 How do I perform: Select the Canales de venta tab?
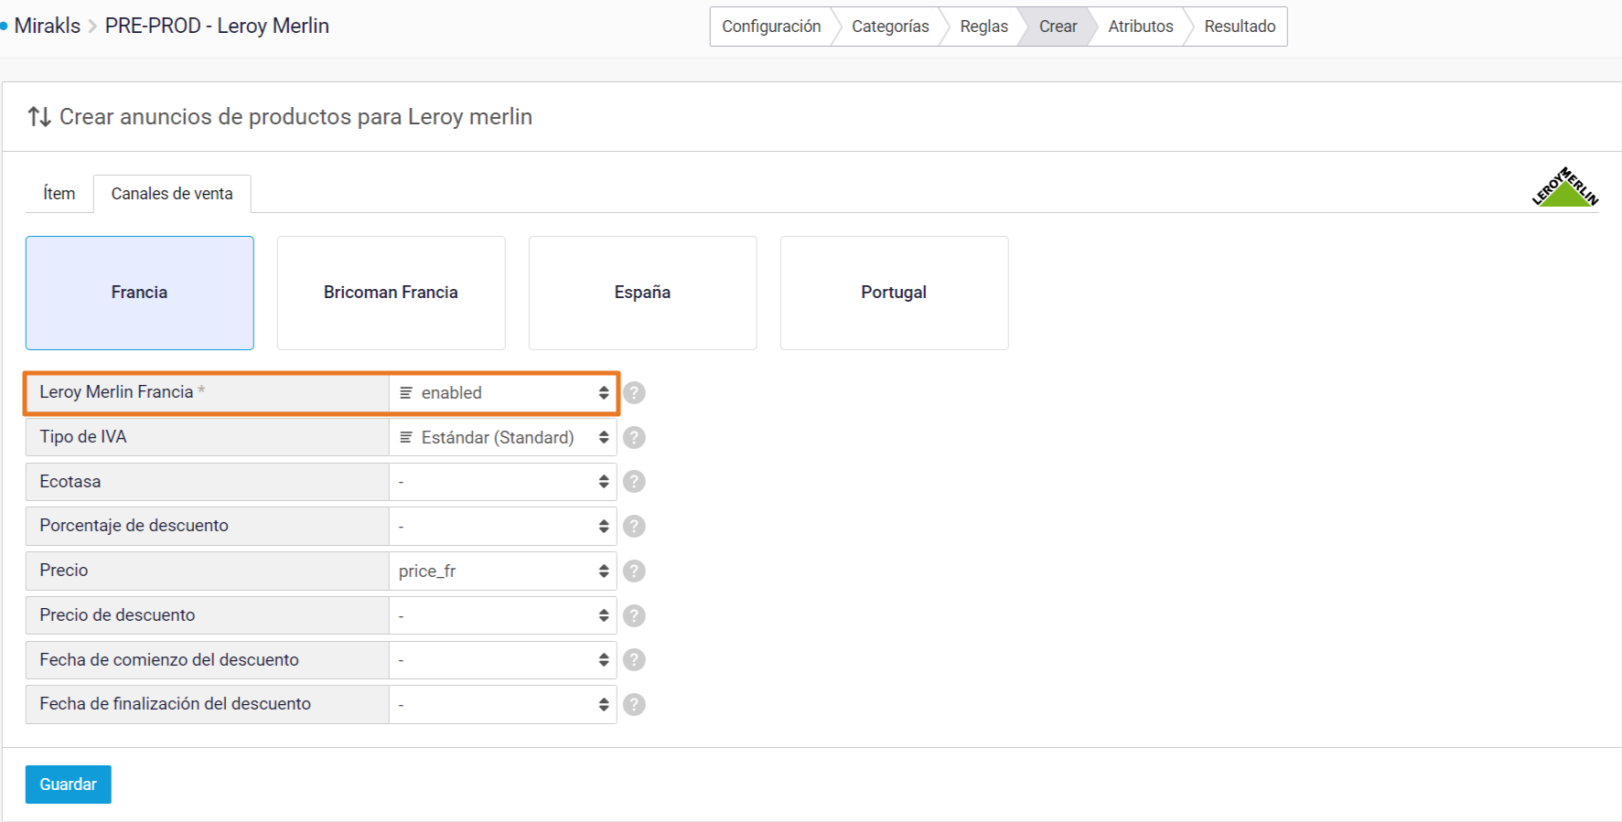172,194
